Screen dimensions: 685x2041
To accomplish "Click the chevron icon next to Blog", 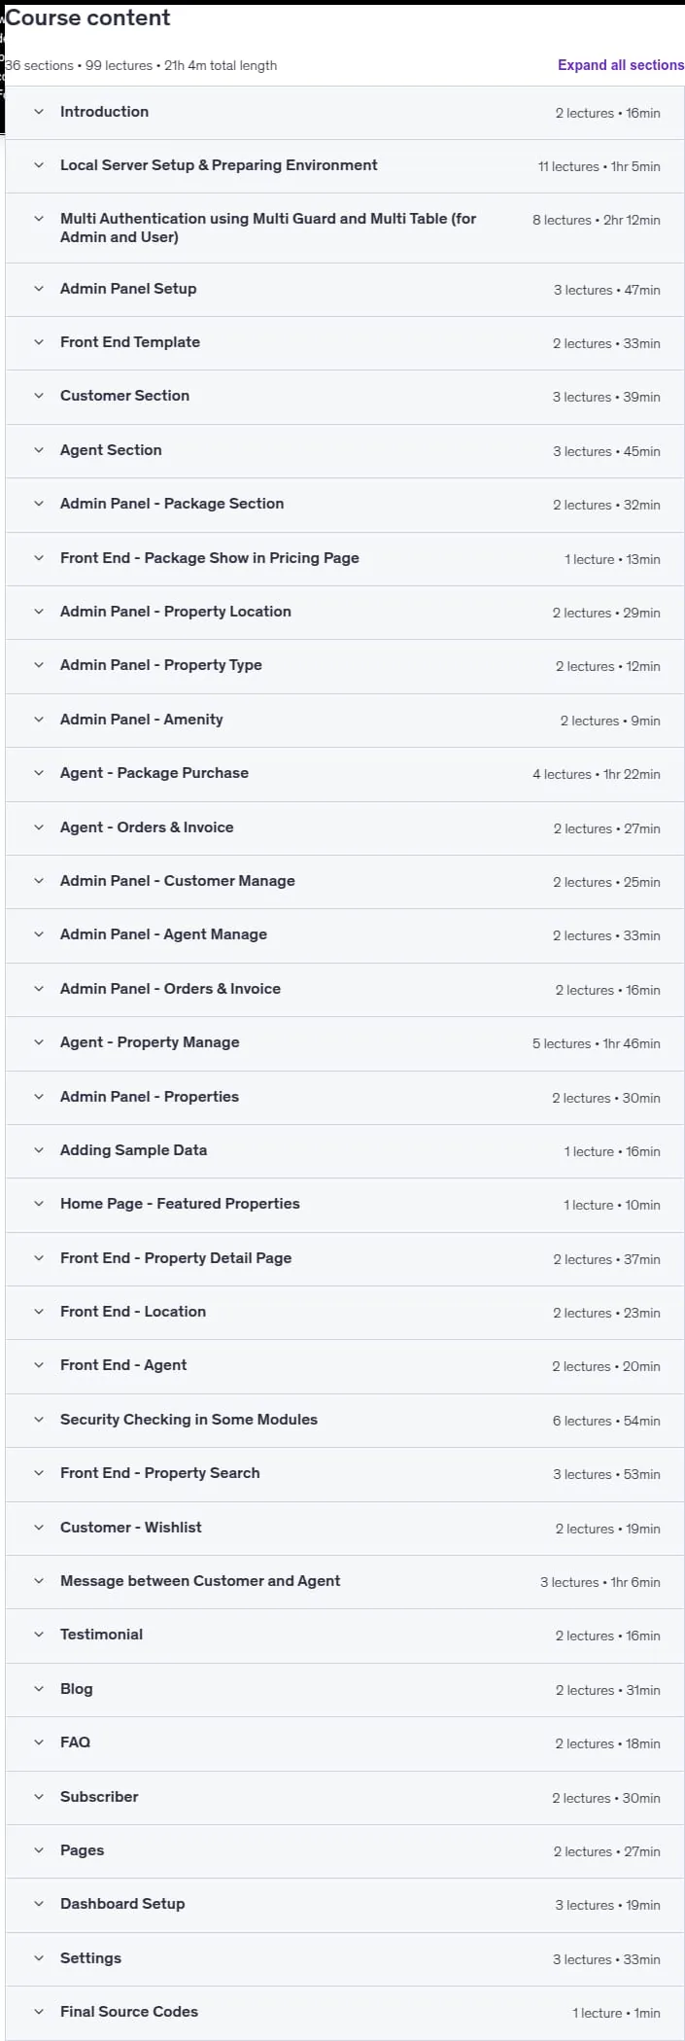I will (x=39, y=1689).
